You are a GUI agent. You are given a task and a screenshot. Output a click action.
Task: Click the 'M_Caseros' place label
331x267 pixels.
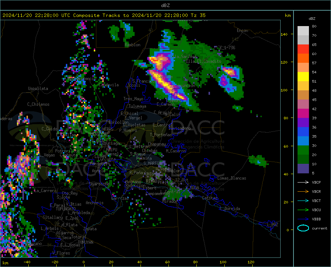176,151
